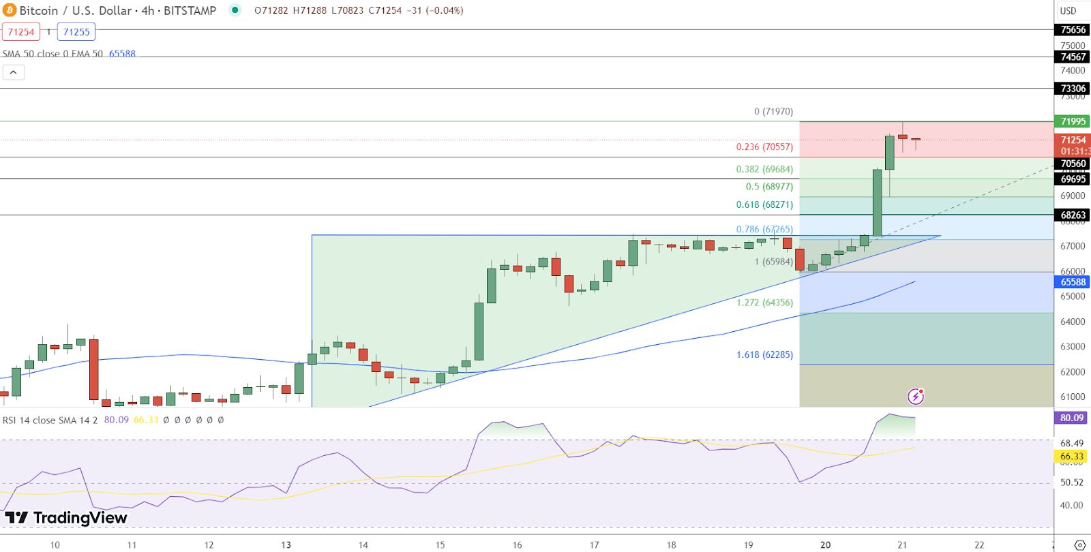Viewport: 1091px width, 552px height.
Task: Click the date 20 timeline marker
Action: coord(825,545)
